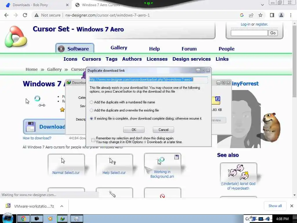Open VMware-workstation .7z download item
Image resolution: width=297 pixels, height=223 pixels.
(x=30, y=206)
